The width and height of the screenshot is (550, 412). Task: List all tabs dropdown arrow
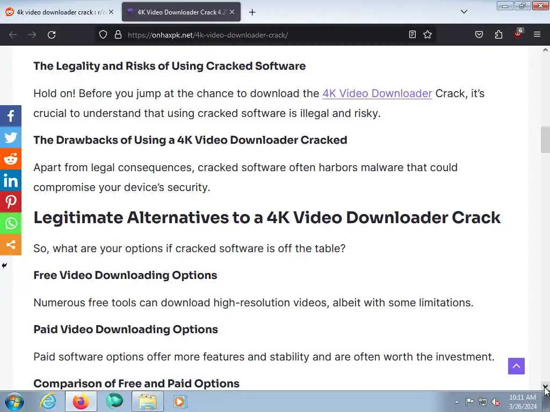tap(464, 12)
